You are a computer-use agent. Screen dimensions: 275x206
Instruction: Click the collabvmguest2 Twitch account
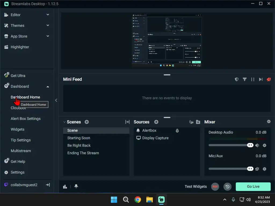point(24,185)
